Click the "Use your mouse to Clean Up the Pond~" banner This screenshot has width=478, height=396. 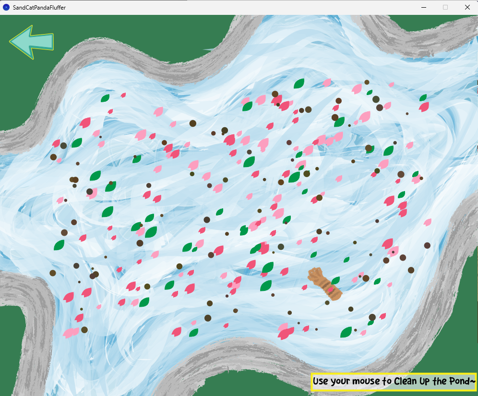coord(394,382)
